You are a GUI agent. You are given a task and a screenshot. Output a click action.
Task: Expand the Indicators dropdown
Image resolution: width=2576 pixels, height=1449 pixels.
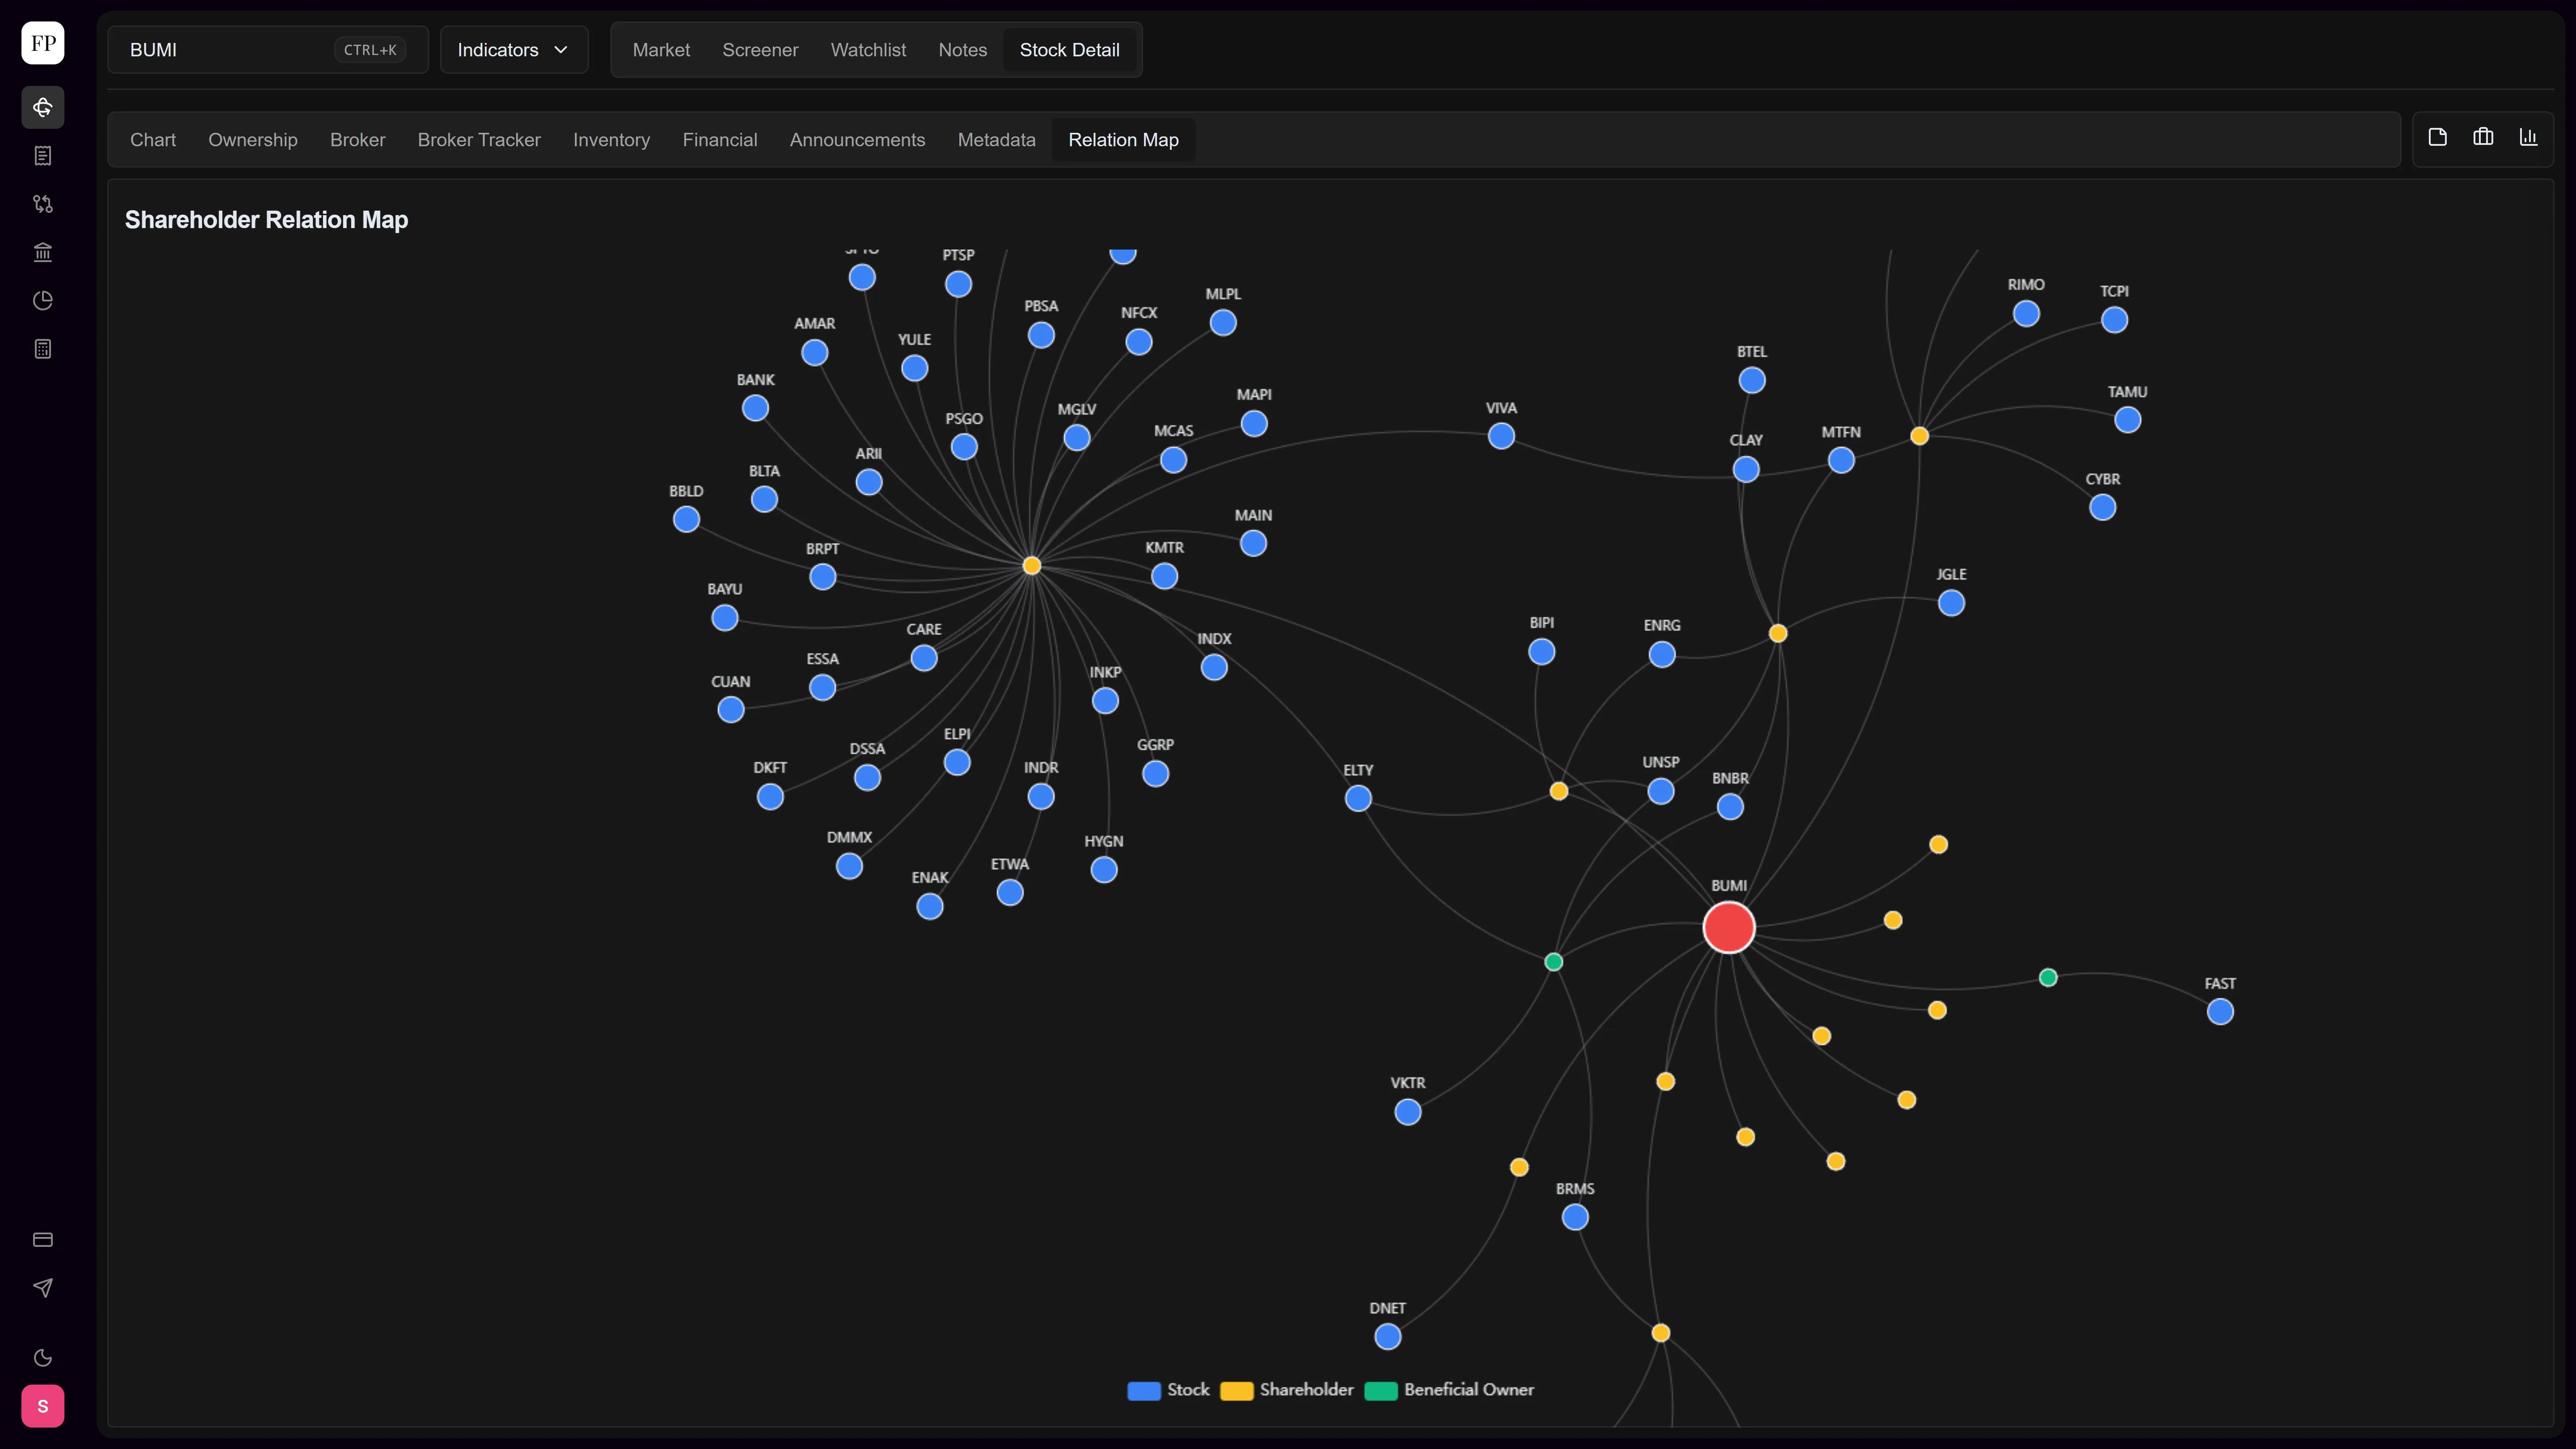pyautogui.click(x=514, y=50)
